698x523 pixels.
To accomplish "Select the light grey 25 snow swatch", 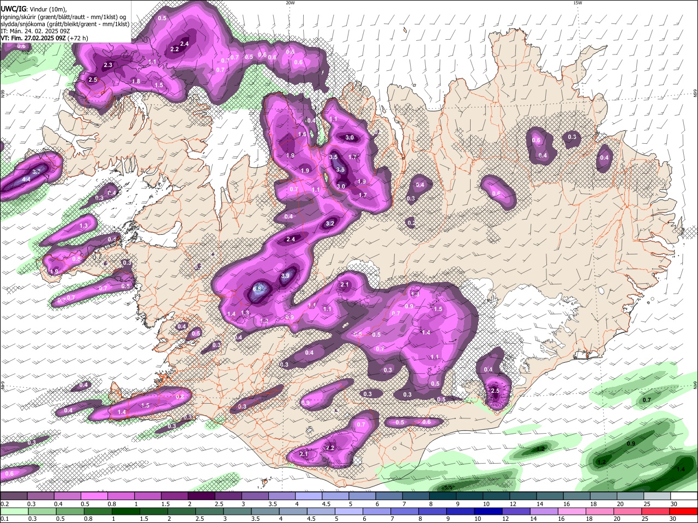I will coord(657,496).
